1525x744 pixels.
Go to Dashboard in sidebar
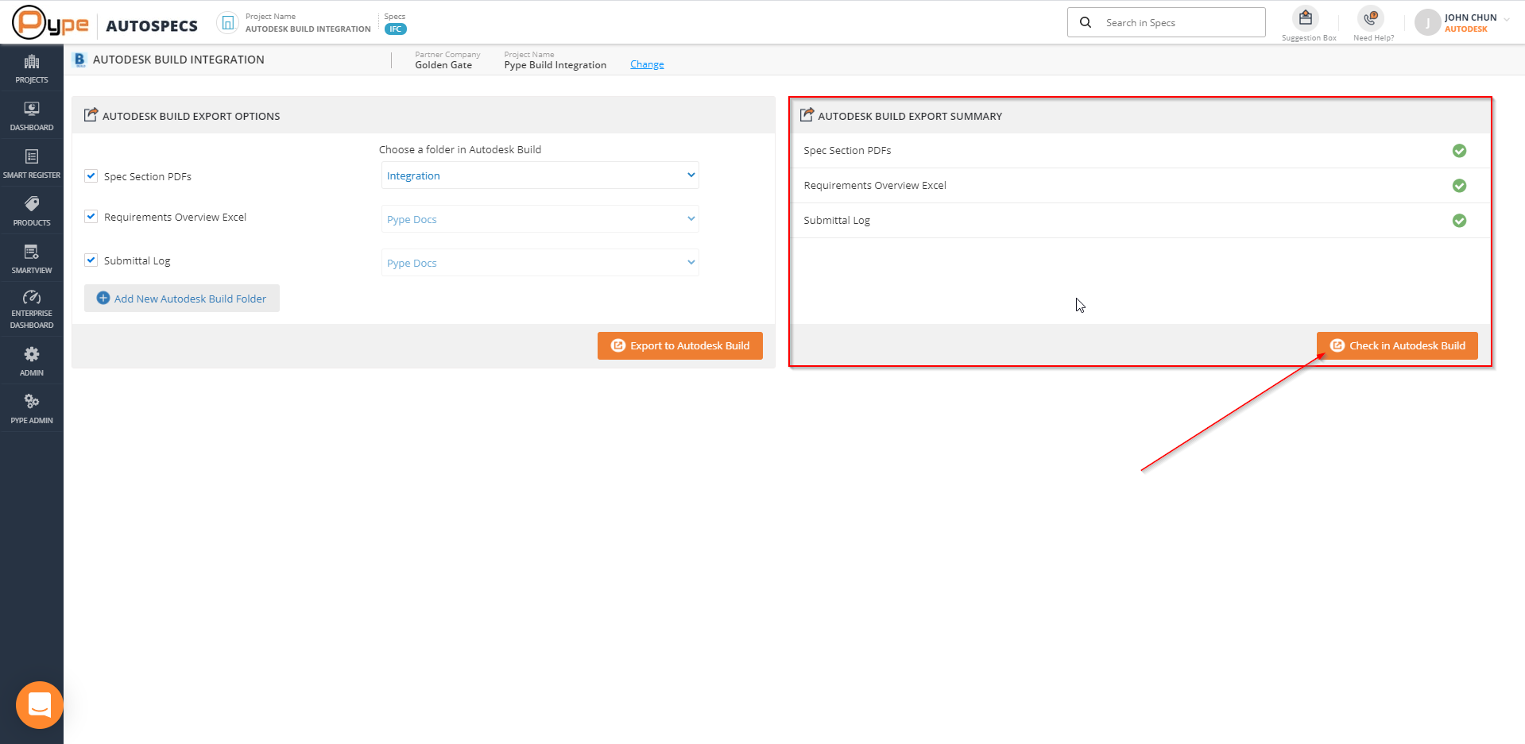(32, 116)
